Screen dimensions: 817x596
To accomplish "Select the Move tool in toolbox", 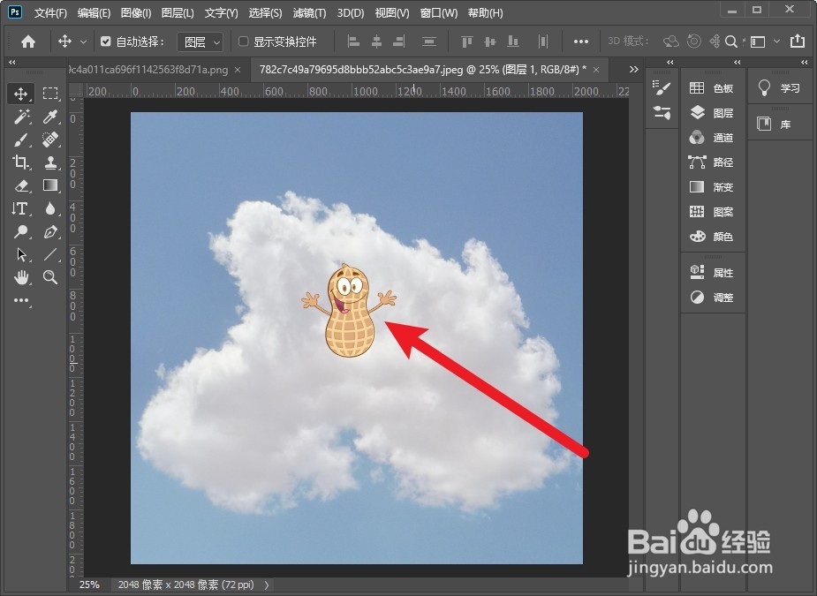I will (x=21, y=94).
